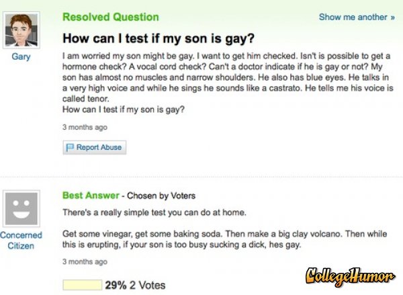
Task: Open the Concerned Citizen profile name
Action: [x=21, y=241]
